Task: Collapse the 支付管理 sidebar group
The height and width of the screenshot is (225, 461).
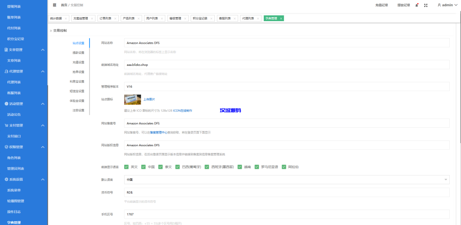Action: [x=42, y=125]
